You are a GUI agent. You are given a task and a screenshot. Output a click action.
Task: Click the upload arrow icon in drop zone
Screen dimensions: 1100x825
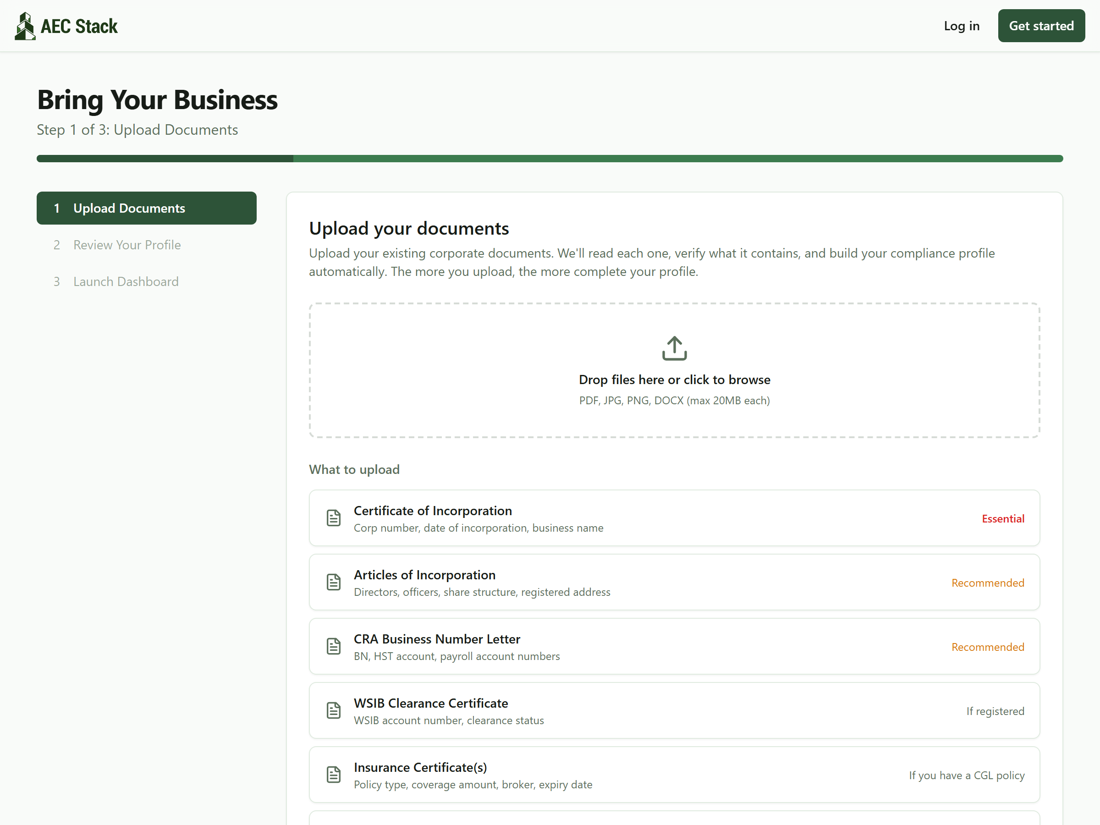(x=674, y=348)
